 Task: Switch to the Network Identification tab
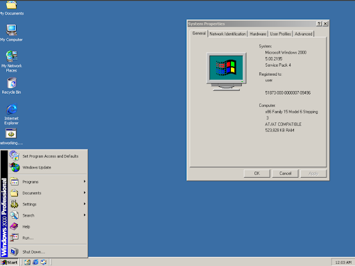click(227, 34)
